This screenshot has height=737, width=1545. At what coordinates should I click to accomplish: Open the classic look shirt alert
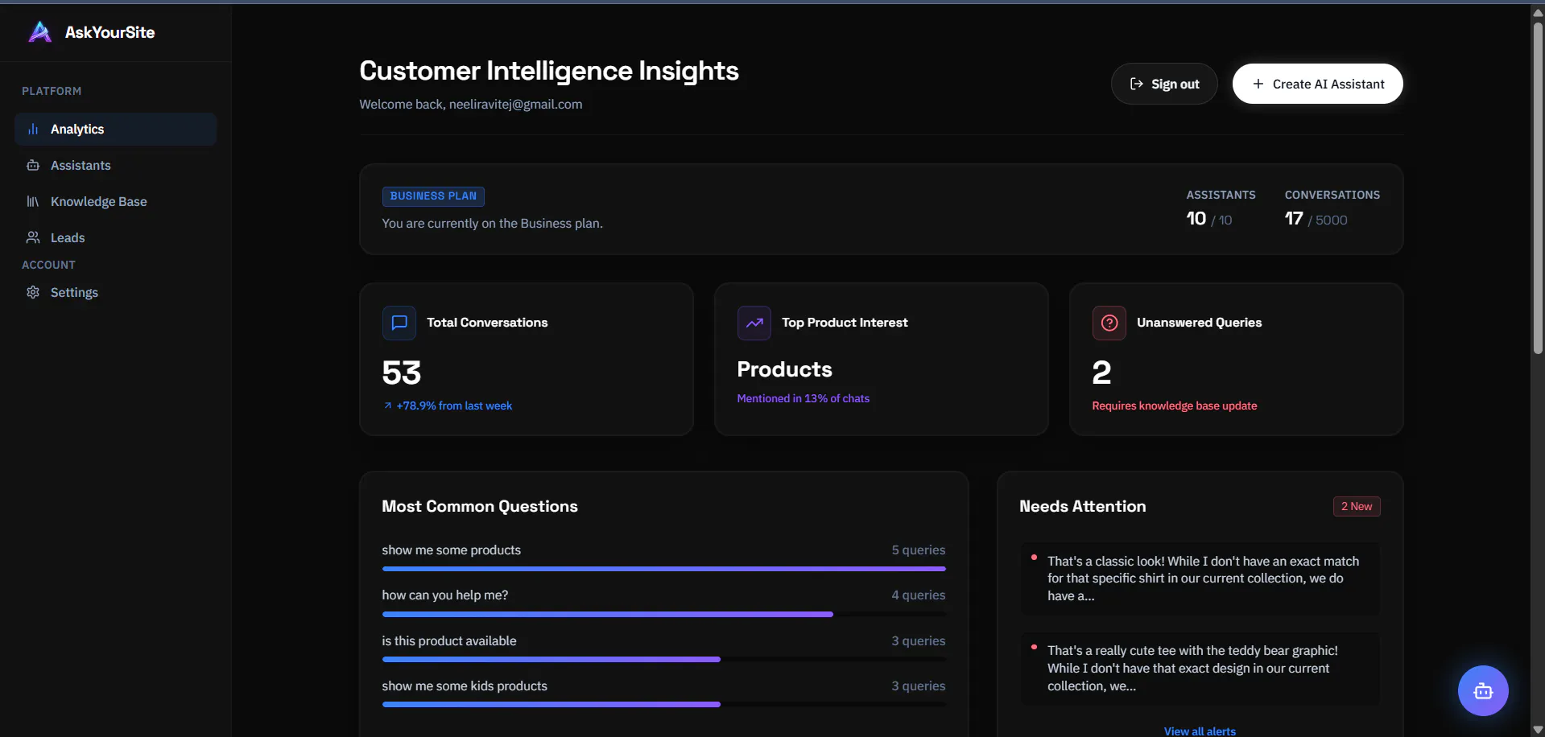1200,578
